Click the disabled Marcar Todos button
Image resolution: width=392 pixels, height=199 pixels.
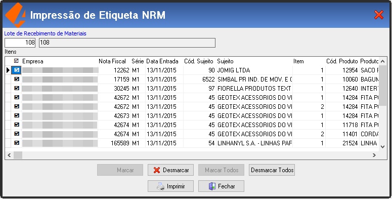[x=221, y=170]
